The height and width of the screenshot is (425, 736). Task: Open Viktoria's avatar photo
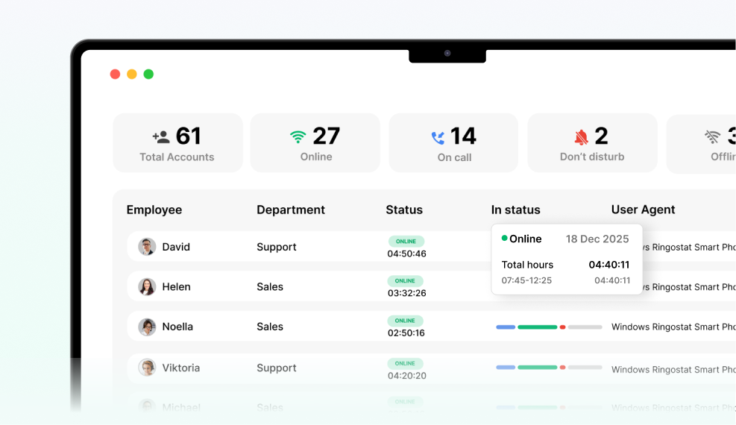(x=147, y=368)
